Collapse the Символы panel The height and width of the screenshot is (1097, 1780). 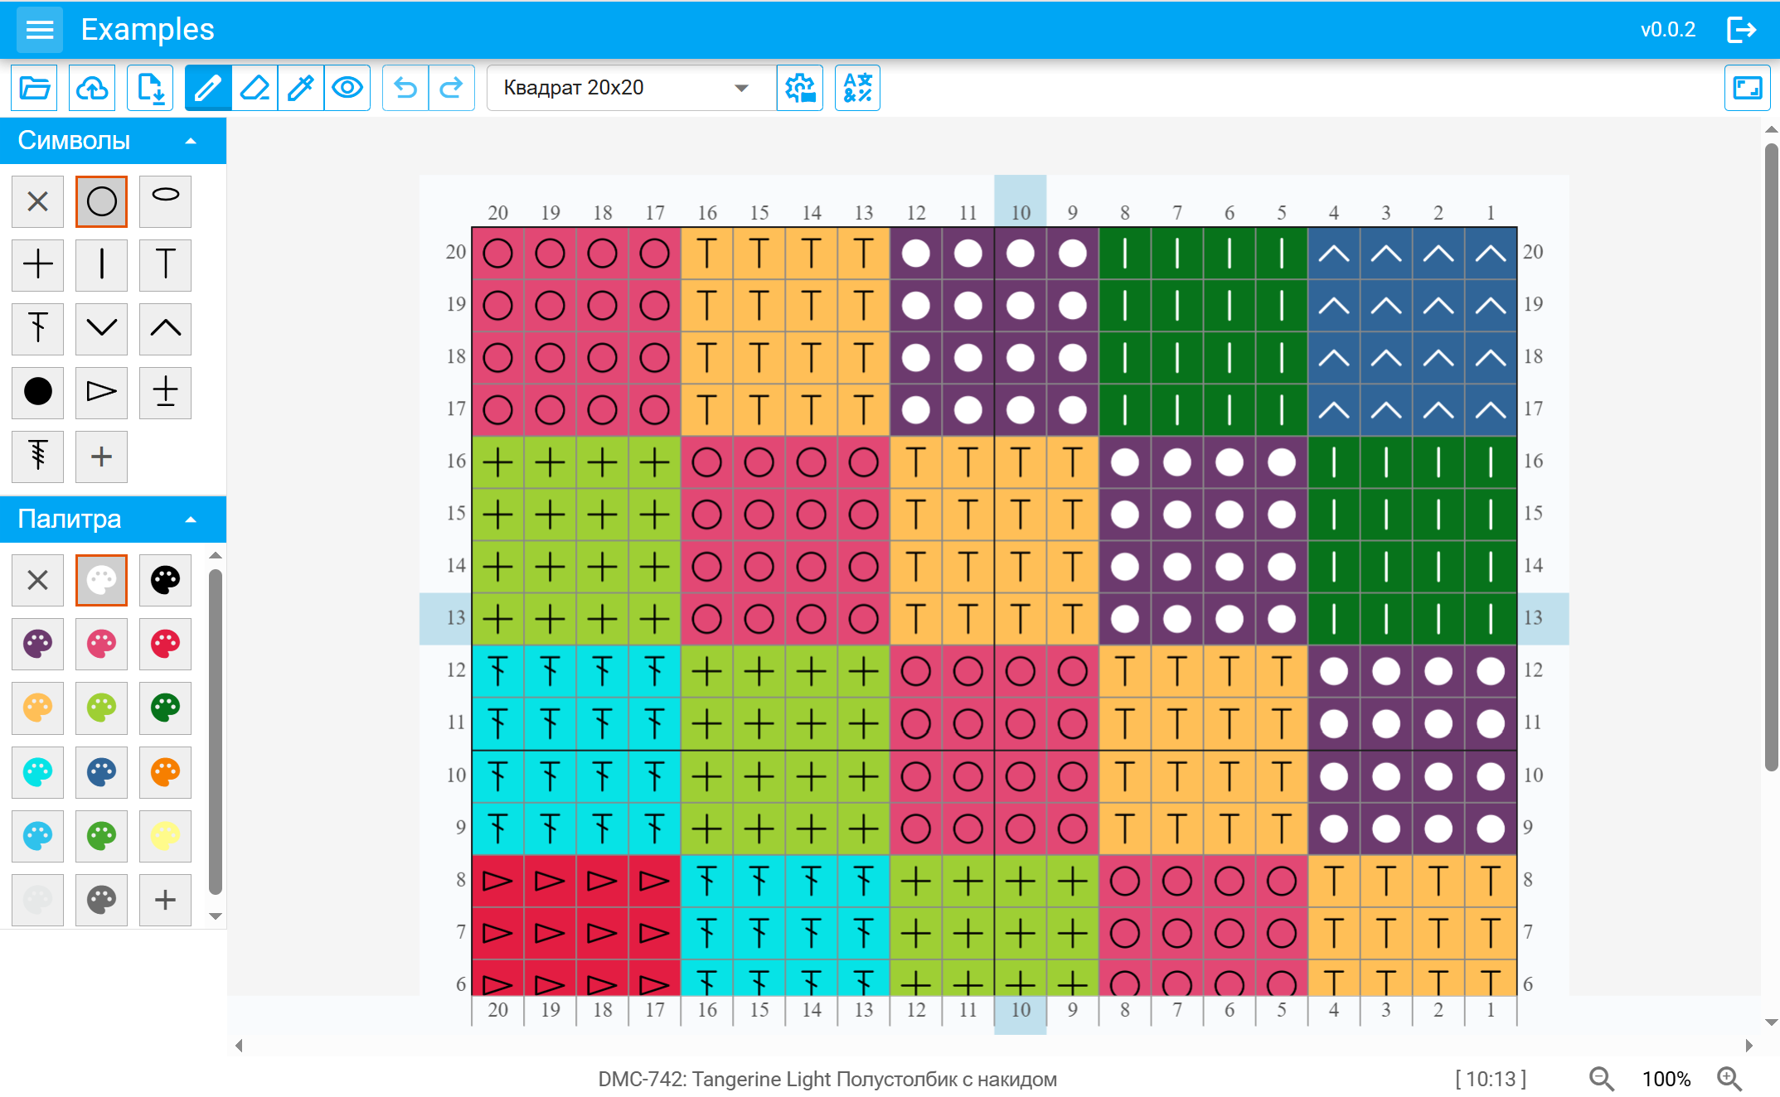(191, 141)
